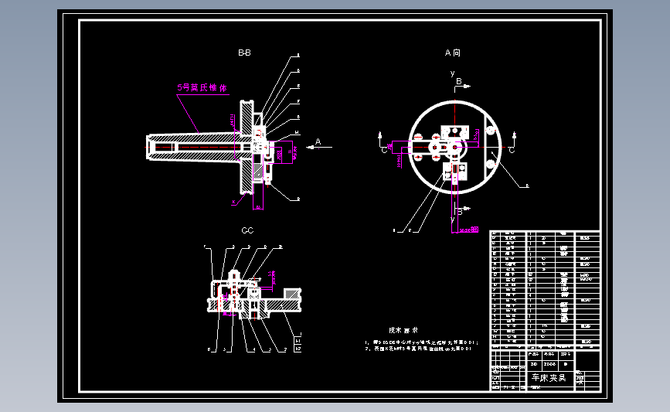Click the B-B section view title

[244, 53]
